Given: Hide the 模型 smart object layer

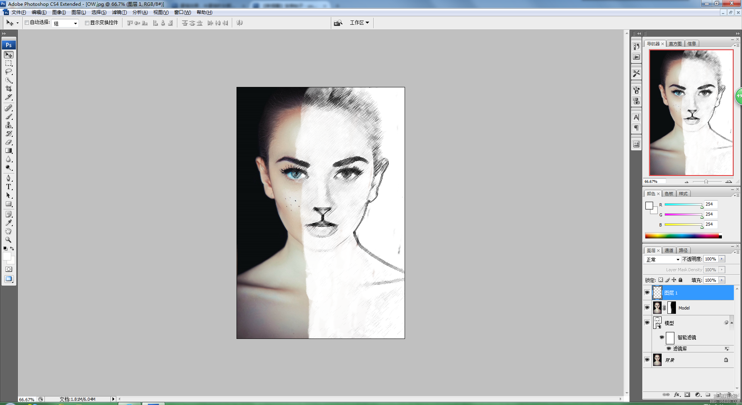Looking at the screenshot, I should pos(647,322).
